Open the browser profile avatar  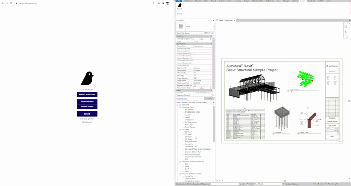point(167,3)
